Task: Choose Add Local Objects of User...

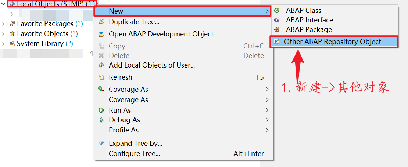Action: coord(183,65)
